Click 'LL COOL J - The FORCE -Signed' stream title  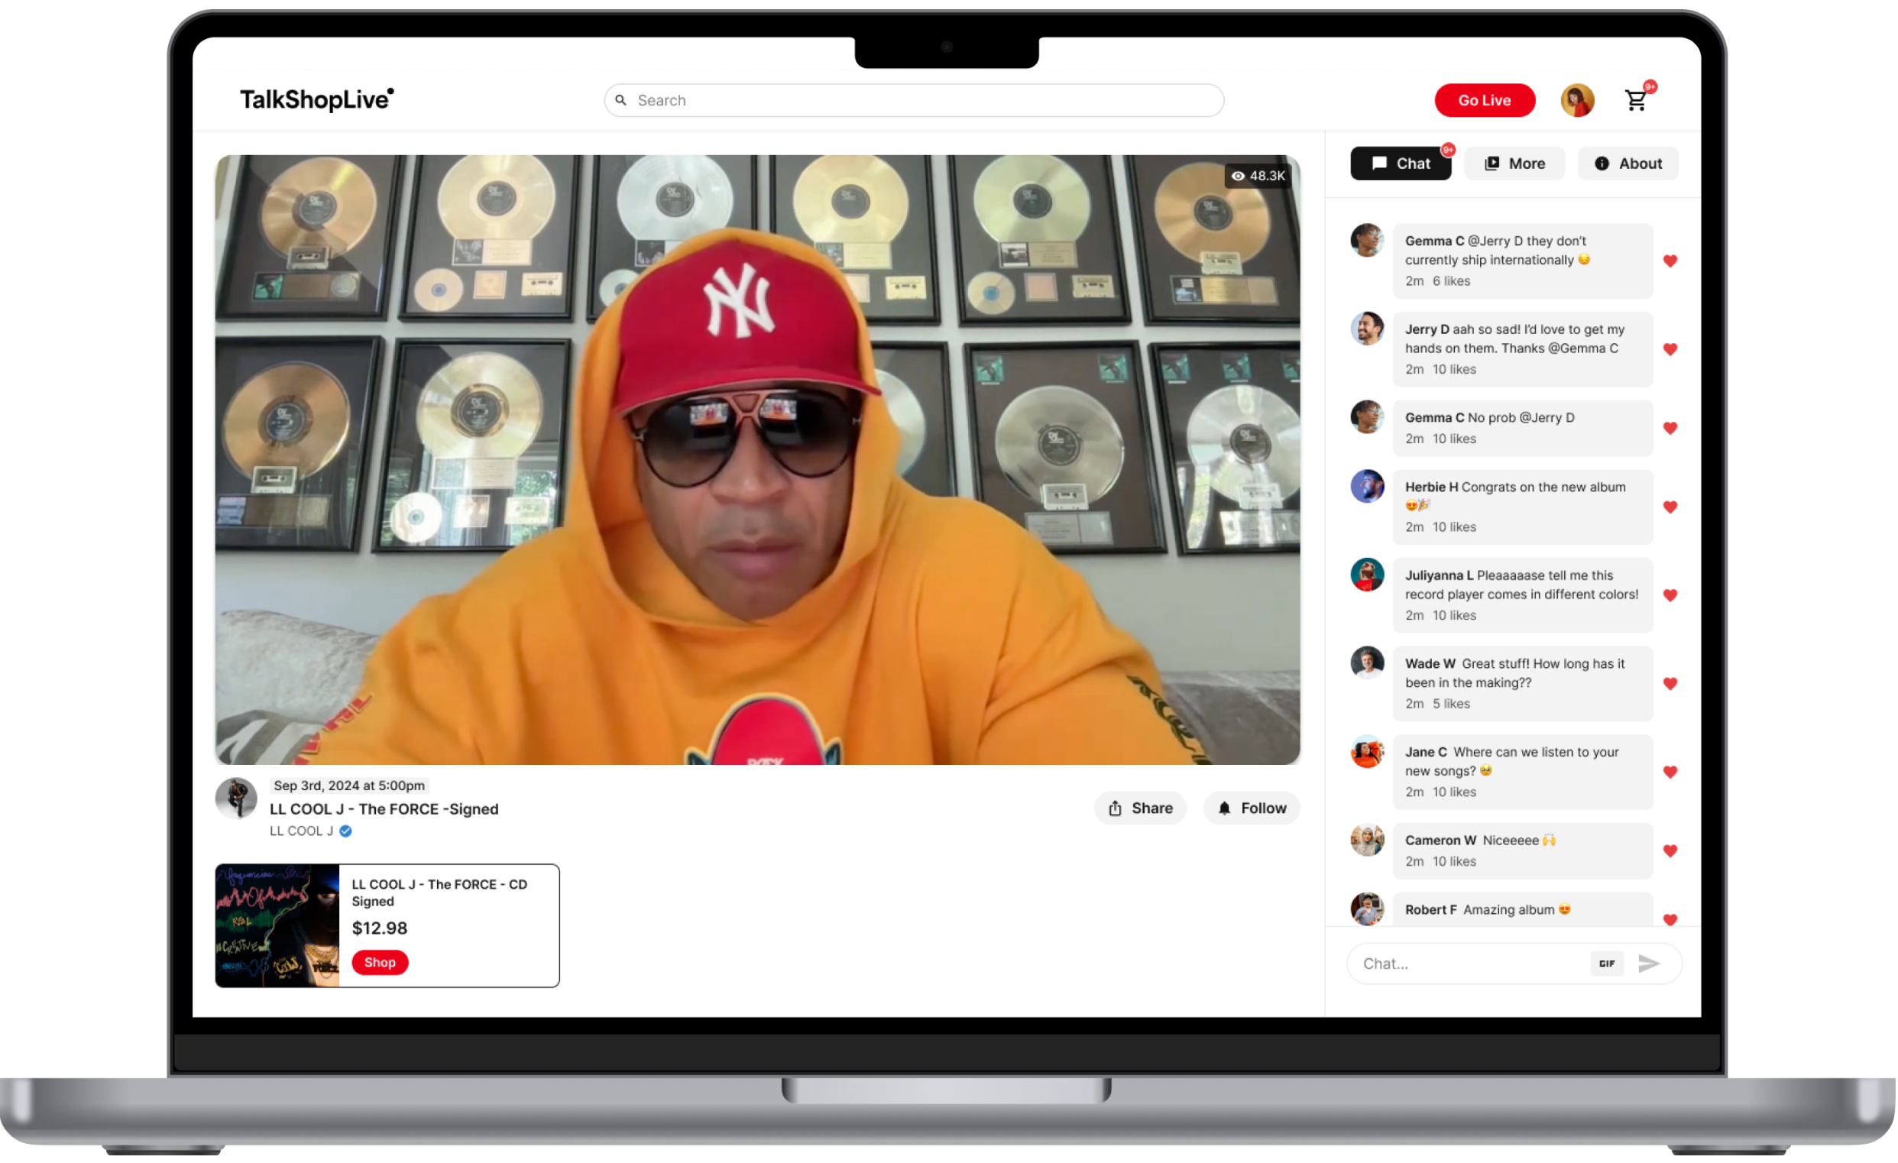(x=384, y=809)
